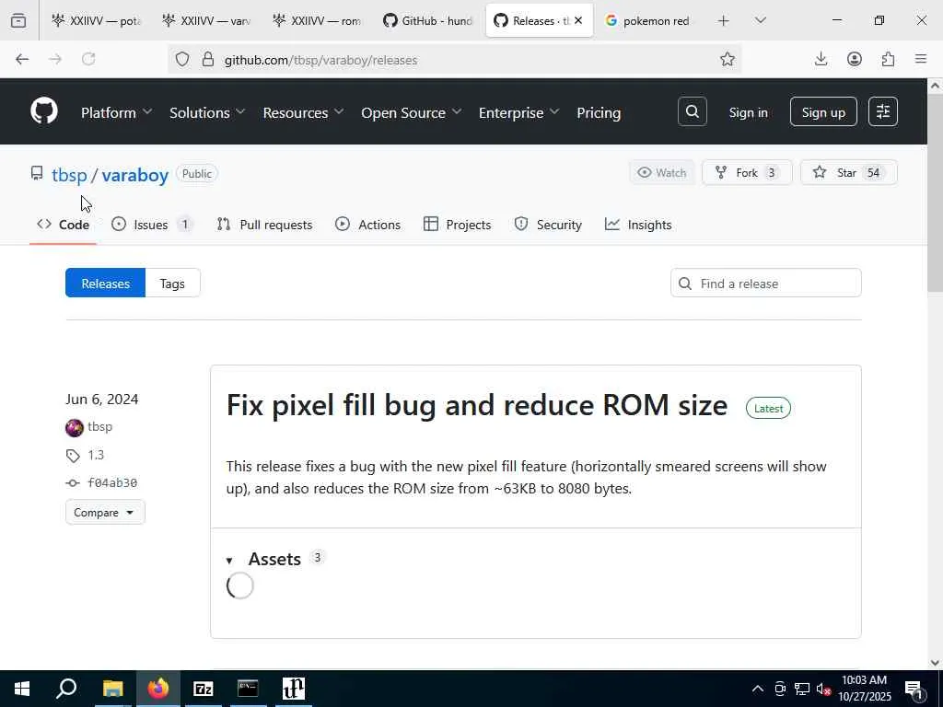The height and width of the screenshot is (707, 943).
Task: Open the Firefox View tab overview icon
Action: [x=18, y=20]
